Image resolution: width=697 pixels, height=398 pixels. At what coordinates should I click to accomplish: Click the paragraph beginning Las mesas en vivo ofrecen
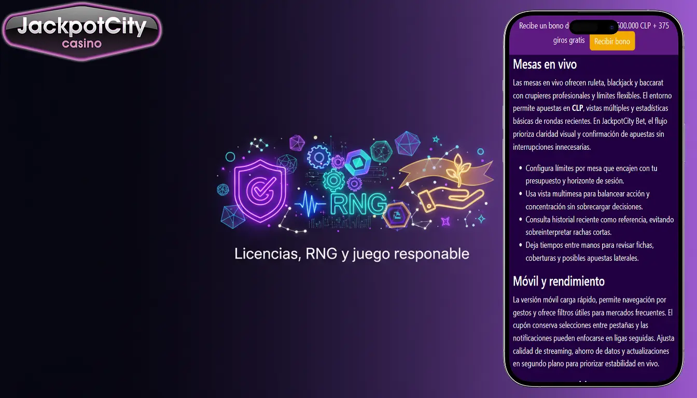pos(592,115)
